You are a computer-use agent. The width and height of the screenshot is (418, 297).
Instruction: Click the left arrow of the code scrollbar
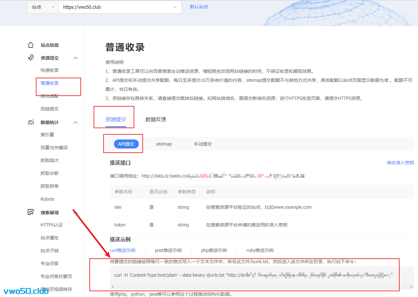click(113, 287)
